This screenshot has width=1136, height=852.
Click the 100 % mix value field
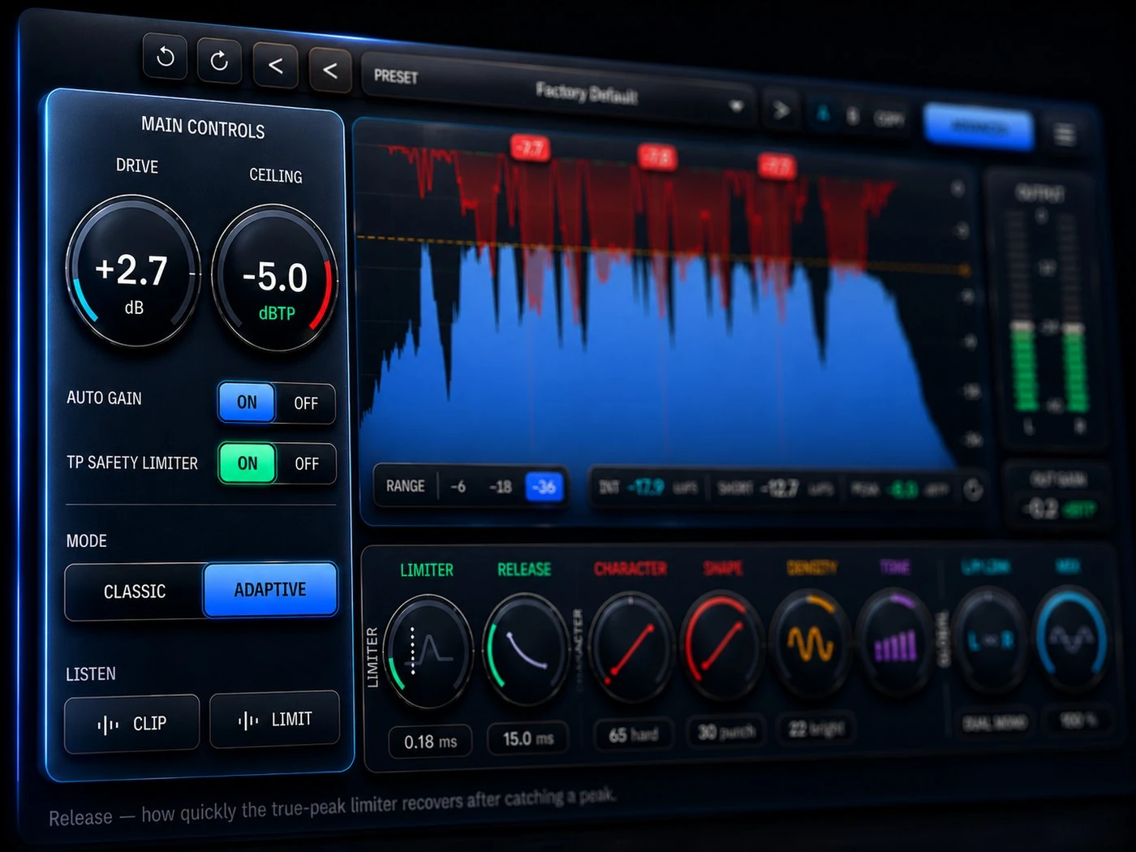tap(1078, 721)
